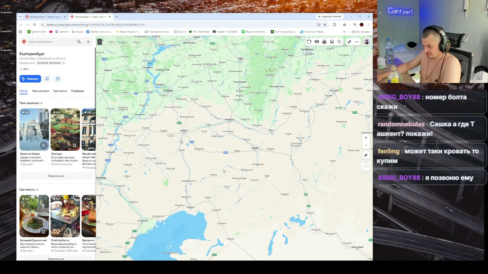Click the Самара city label on map
488x274 pixels.
pos(168,91)
